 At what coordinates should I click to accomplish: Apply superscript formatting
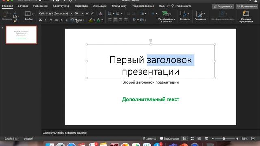click(x=62, y=20)
